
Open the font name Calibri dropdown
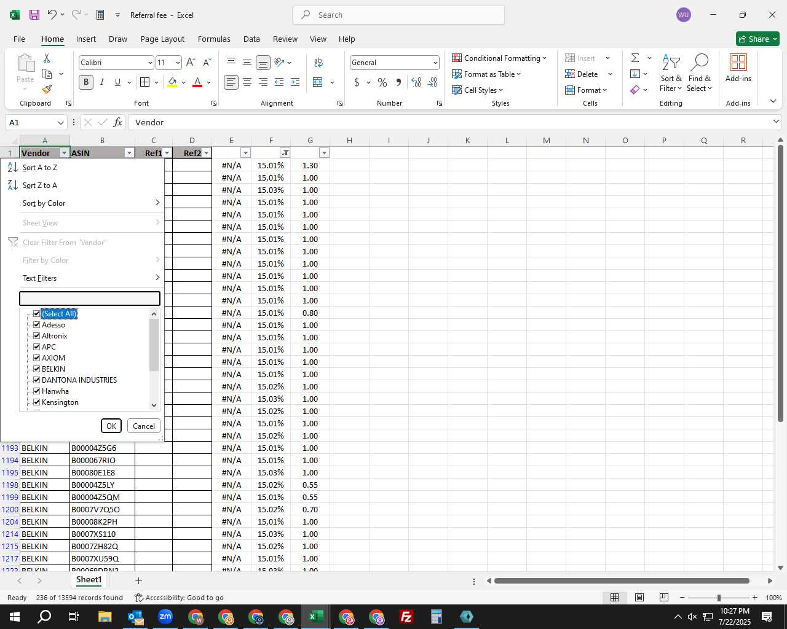pyautogui.click(x=149, y=63)
